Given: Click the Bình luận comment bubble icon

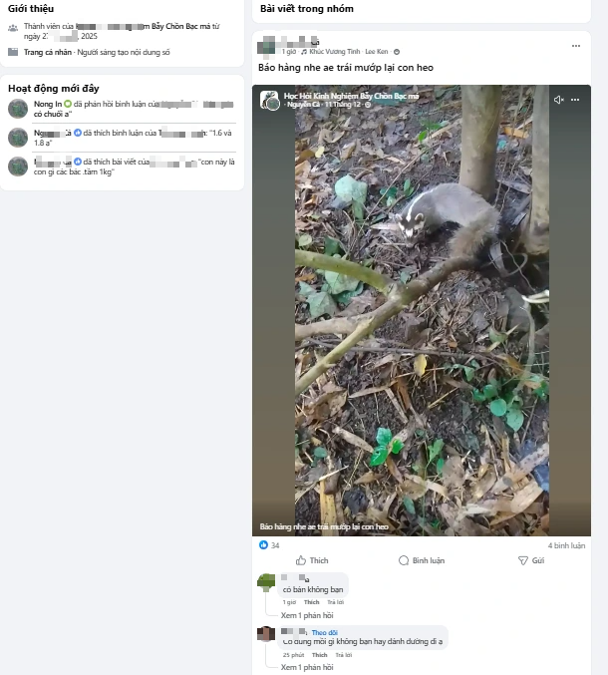Looking at the screenshot, I should [x=404, y=561].
